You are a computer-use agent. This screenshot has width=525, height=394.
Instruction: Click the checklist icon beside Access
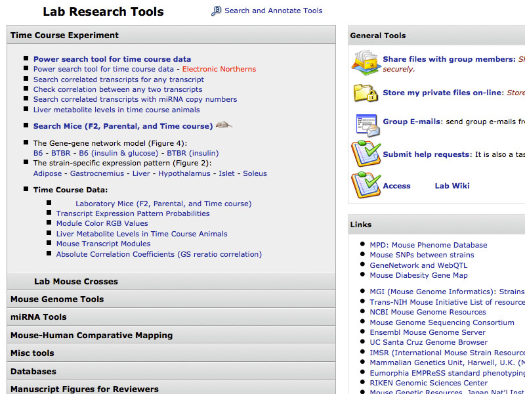(x=364, y=186)
